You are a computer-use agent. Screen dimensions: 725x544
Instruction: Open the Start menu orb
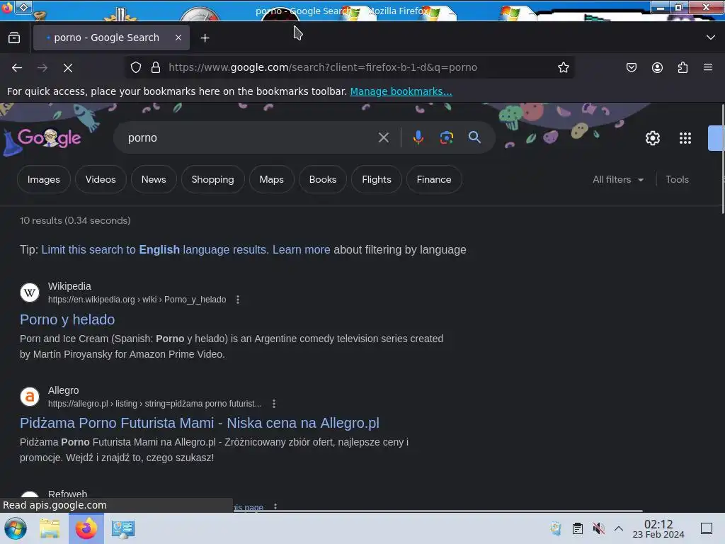[16, 528]
